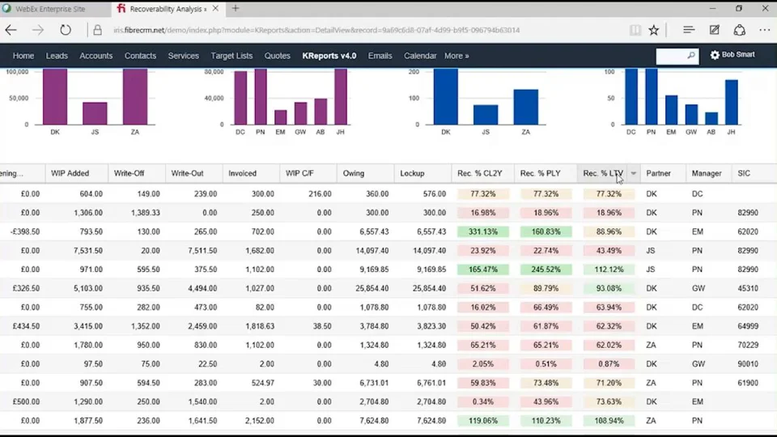The width and height of the screenshot is (777, 437).
Task: Click the 38.50 WIP C/F value
Action: point(322,326)
